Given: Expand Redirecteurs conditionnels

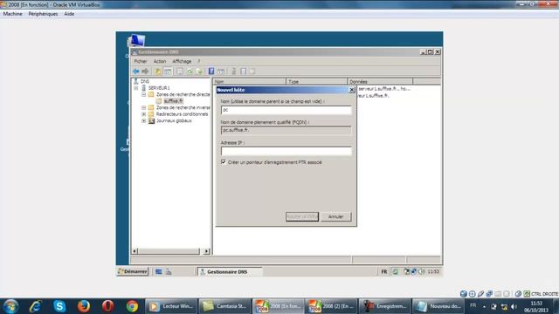Looking at the screenshot, I should pyautogui.click(x=143, y=114).
